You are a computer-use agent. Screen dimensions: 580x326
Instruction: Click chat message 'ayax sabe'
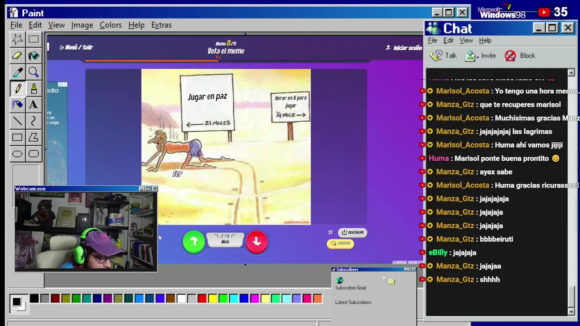tap(496, 172)
